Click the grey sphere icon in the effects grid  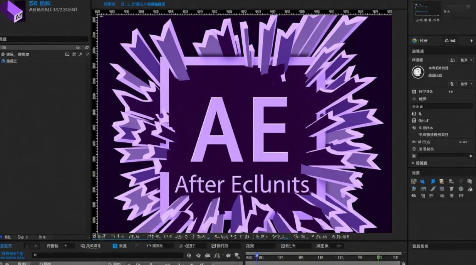coord(461,189)
